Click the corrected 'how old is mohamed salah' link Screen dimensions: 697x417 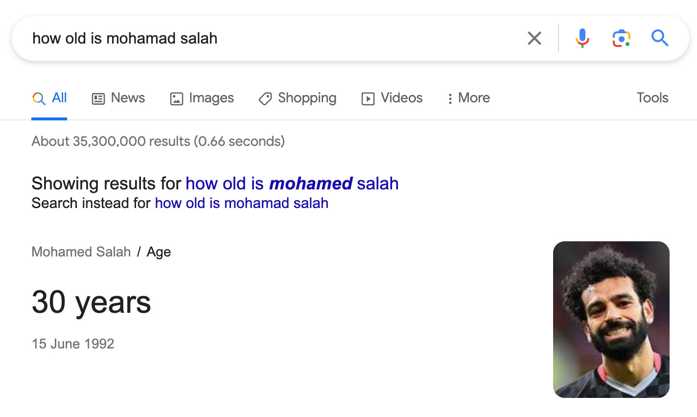tap(292, 184)
